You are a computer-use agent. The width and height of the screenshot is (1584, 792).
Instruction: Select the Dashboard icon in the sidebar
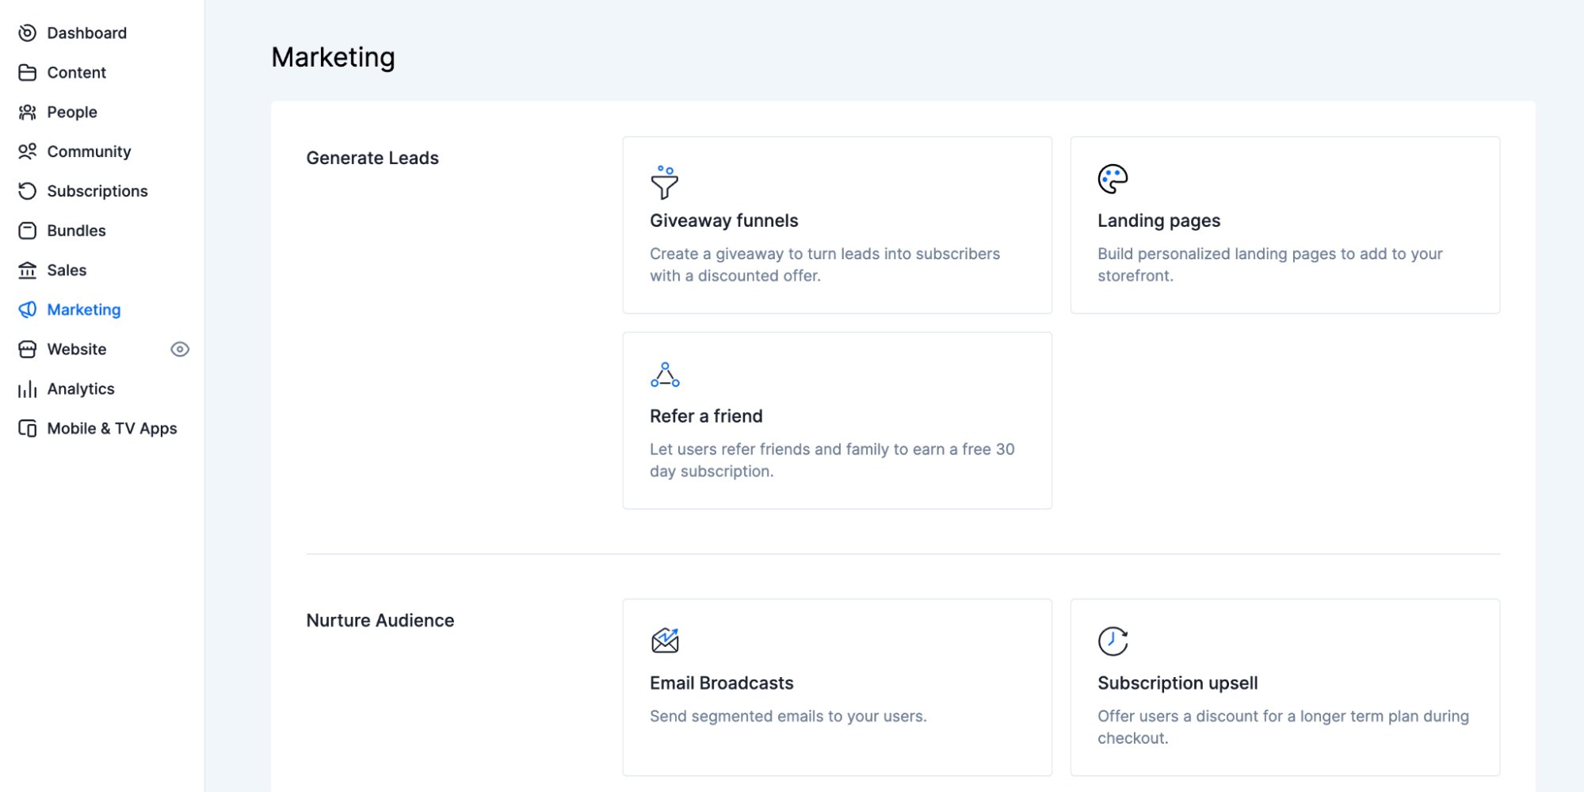tap(27, 33)
